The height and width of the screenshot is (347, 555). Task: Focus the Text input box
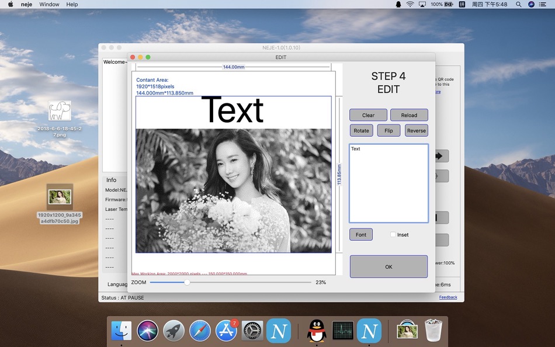click(x=388, y=183)
